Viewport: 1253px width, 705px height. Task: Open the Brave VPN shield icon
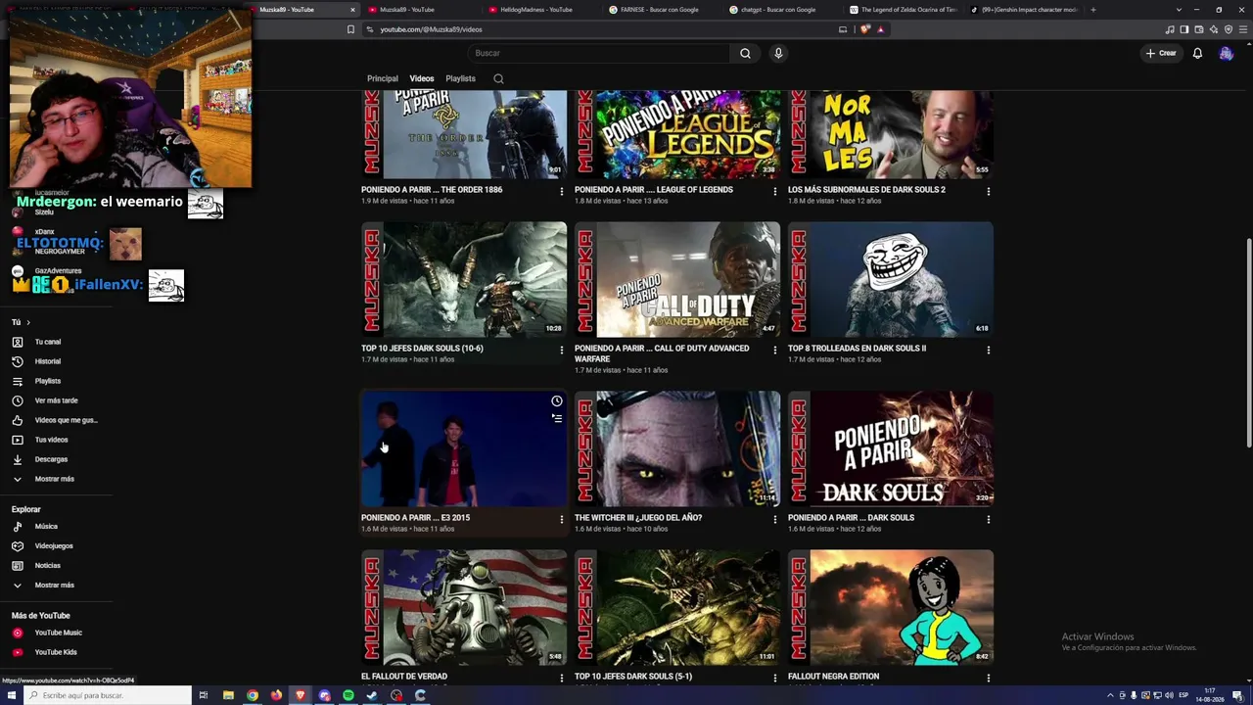[1229, 29]
